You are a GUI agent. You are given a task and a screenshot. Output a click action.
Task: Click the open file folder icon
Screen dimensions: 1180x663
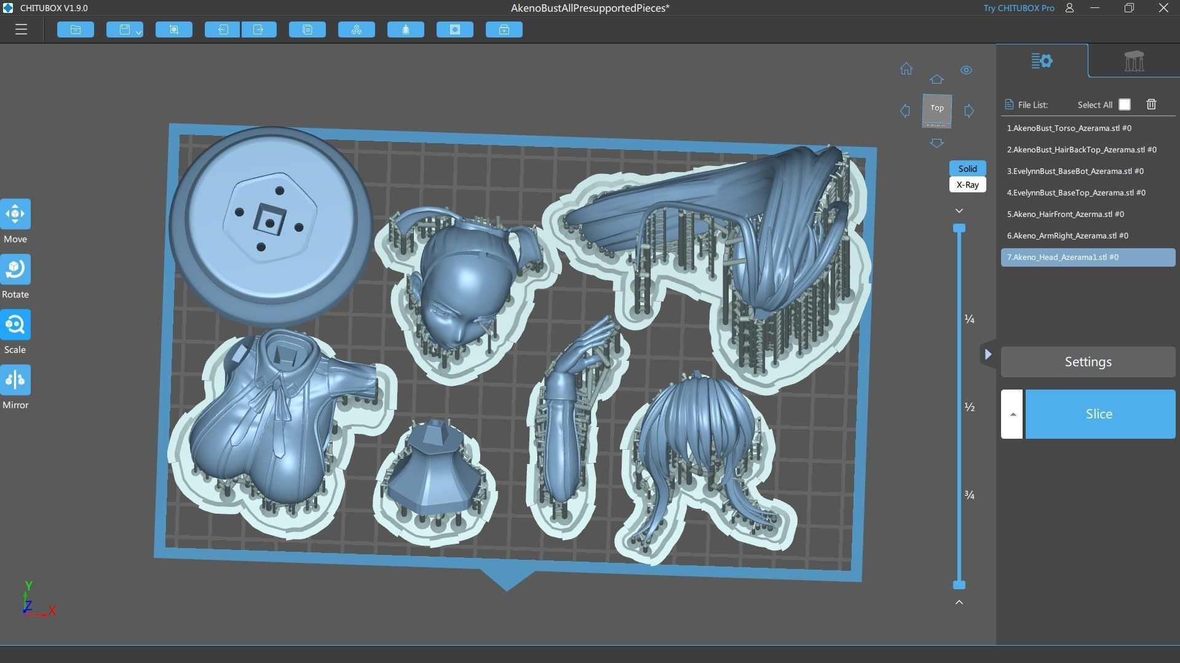coord(76,29)
